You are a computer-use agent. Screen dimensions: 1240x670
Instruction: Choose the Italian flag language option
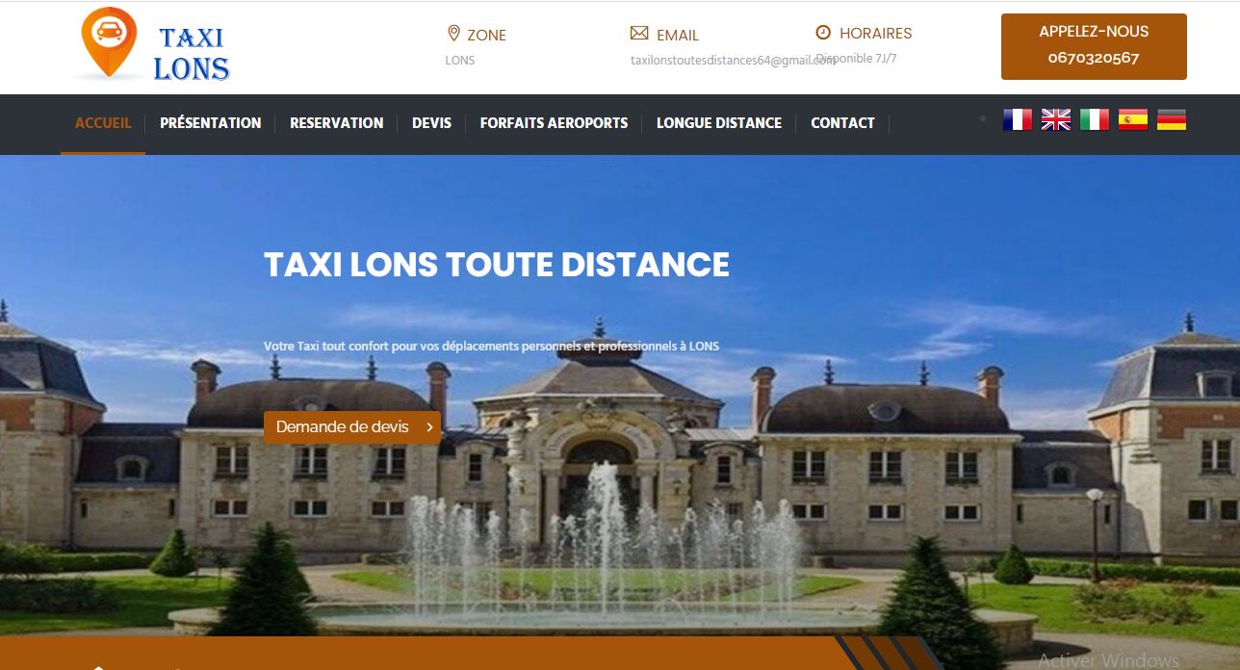1094,120
